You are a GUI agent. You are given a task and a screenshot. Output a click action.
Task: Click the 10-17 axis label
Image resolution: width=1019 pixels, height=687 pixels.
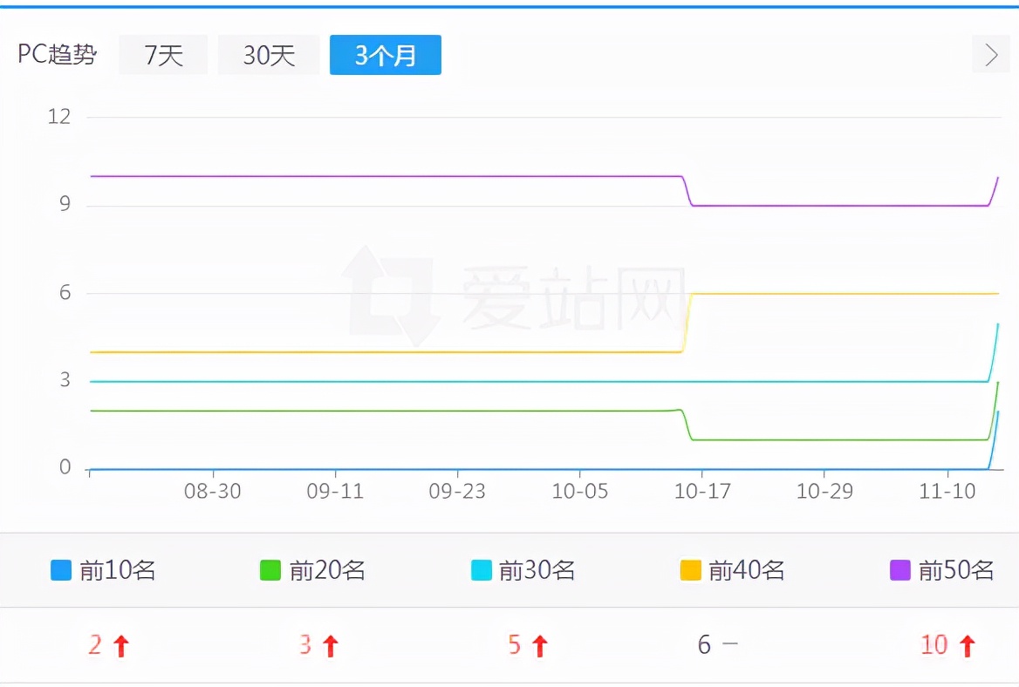click(702, 491)
